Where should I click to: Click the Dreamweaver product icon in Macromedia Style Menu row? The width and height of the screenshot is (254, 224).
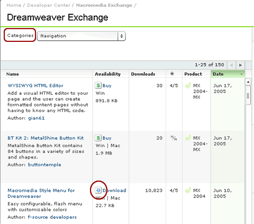pos(188,190)
